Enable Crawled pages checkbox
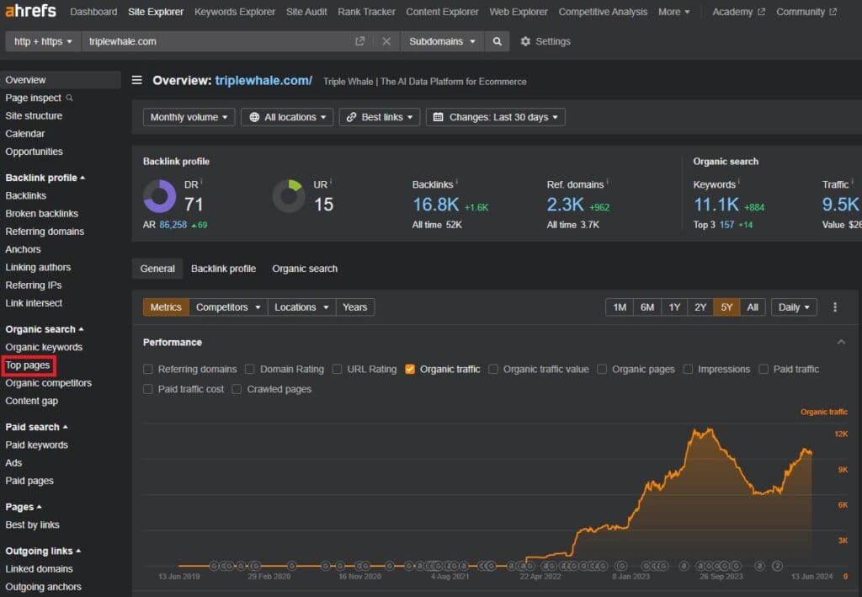 (x=237, y=389)
